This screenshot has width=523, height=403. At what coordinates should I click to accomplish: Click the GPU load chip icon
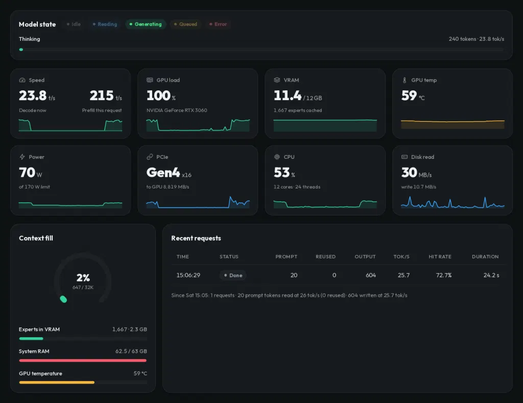pos(150,80)
